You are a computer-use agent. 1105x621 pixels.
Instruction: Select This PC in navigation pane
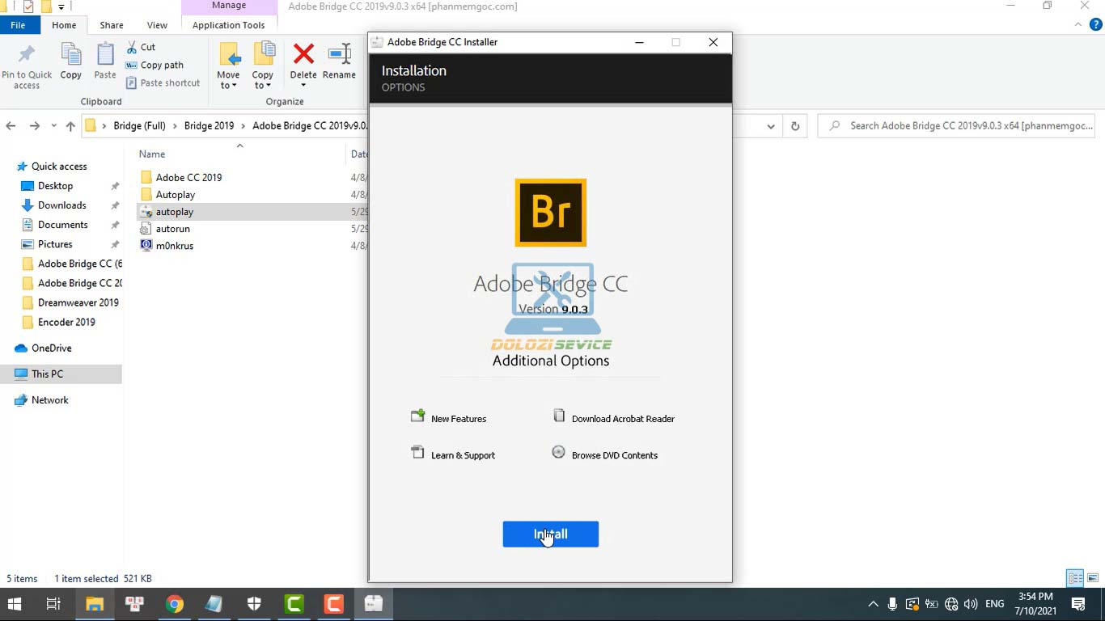click(47, 374)
